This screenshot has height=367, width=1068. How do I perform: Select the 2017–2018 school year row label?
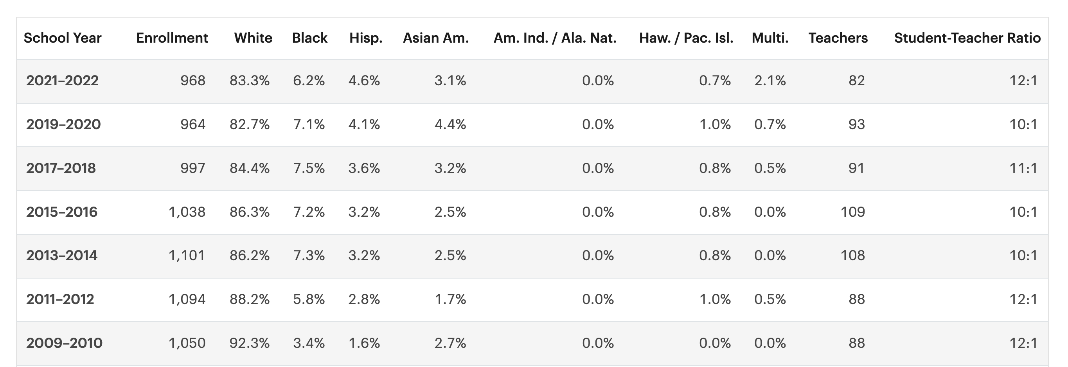[x=61, y=168]
